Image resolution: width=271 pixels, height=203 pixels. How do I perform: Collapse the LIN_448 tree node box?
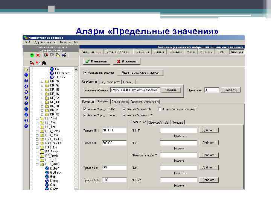[37, 164]
